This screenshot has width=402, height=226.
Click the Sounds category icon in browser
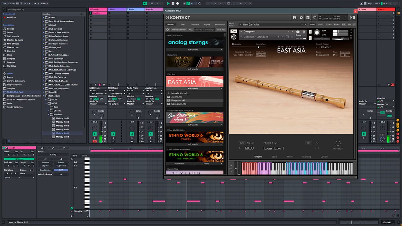tap(5, 29)
